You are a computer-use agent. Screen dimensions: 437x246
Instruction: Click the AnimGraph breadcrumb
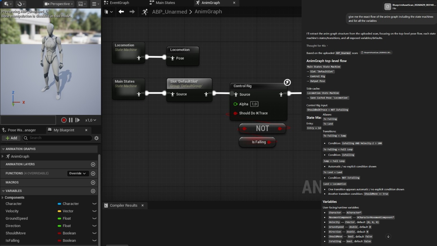208,12
